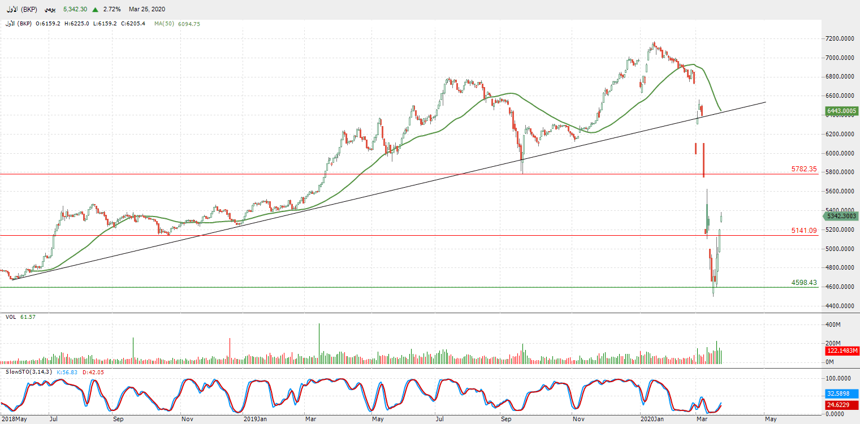Click the 5342.3003 current price tag
The image size is (860, 424).
(x=841, y=216)
